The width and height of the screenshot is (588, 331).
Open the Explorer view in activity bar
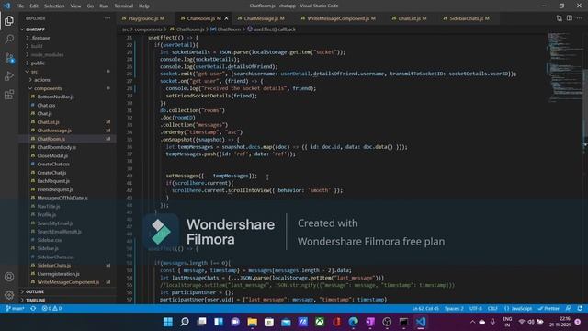(9, 20)
